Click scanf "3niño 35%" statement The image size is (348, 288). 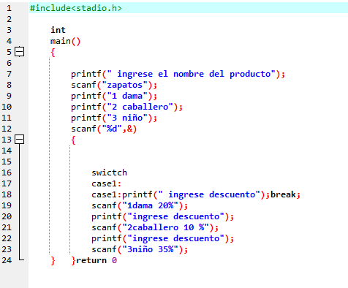coord(140,249)
